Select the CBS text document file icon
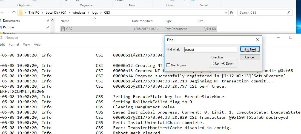The image size is (301, 134). click(63, 29)
